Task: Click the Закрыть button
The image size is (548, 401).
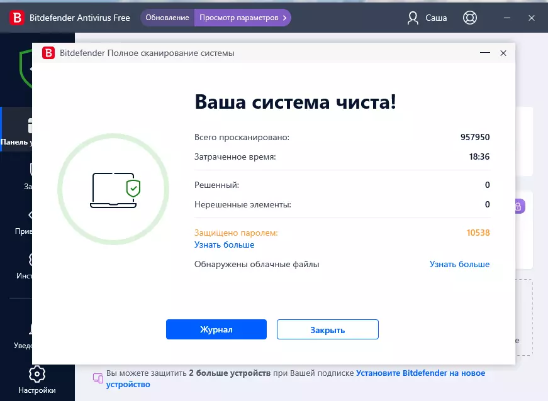Action: pyautogui.click(x=327, y=329)
